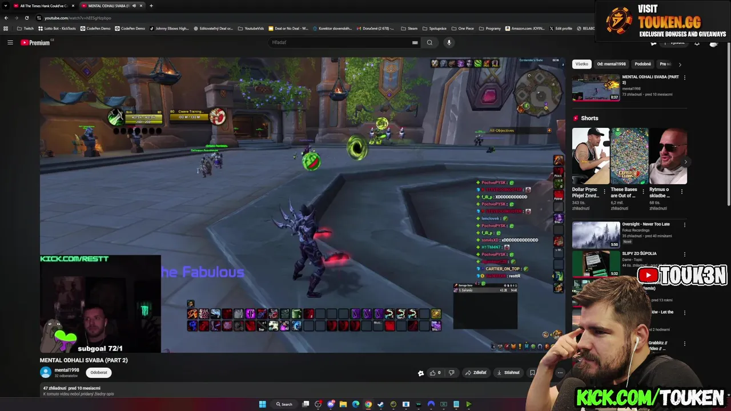Image resolution: width=731 pixels, height=411 pixels.
Task: Start voice search with microphone icon
Action: click(x=449, y=42)
